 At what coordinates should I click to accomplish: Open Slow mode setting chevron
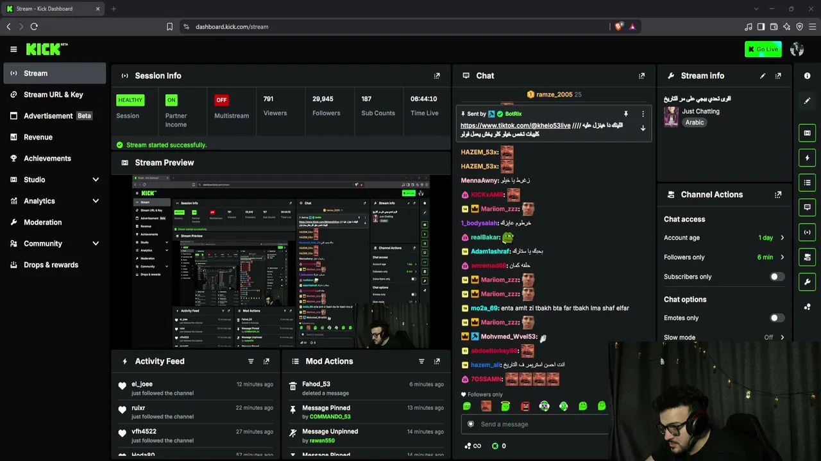782,337
